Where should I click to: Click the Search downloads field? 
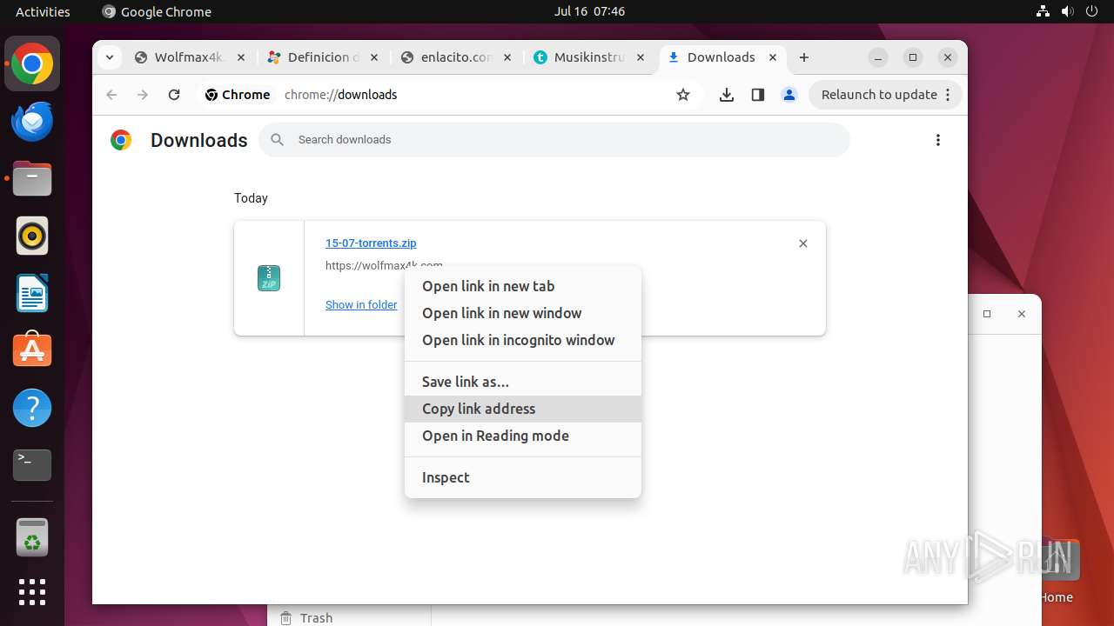pos(554,140)
